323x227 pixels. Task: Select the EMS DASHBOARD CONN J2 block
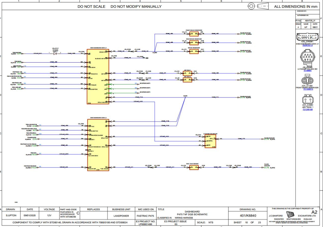pyautogui.click(x=98, y=145)
